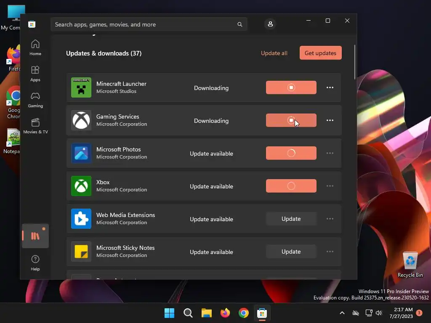This screenshot has height=323, width=431.
Task: Click the Minecraft Launcher title text
Action: (121, 84)
